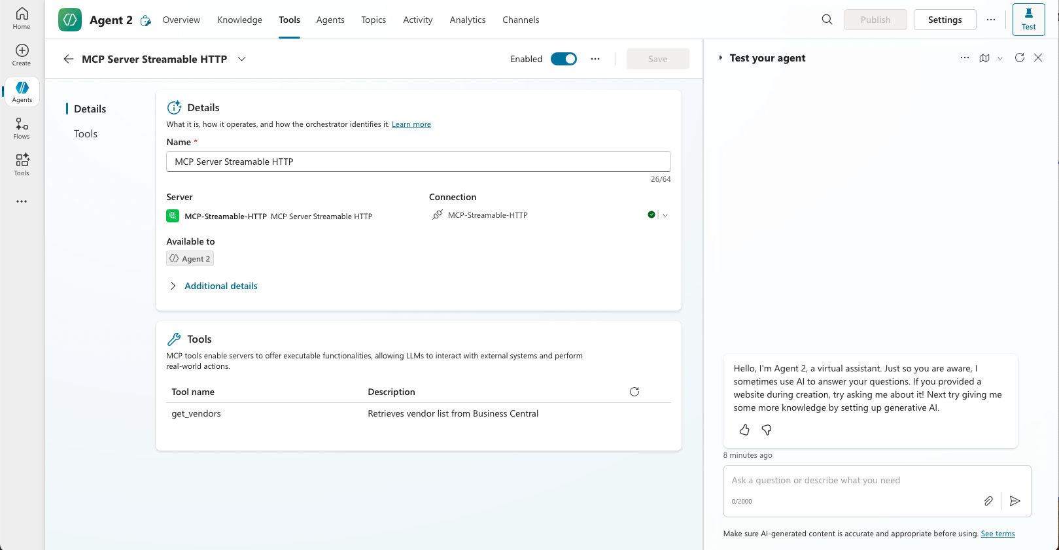Open the connection status dropdown chevron
The width and height of the screenshot is (1059, 550).
(x=665, y=215)
